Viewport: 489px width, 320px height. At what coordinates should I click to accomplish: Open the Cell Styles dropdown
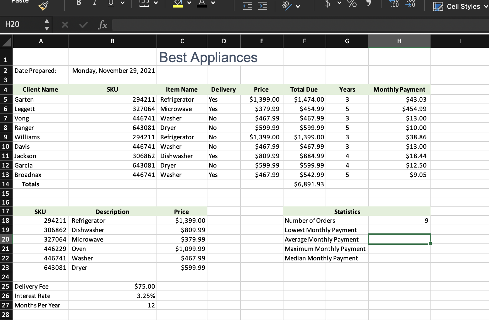click(x=460, y=7)
